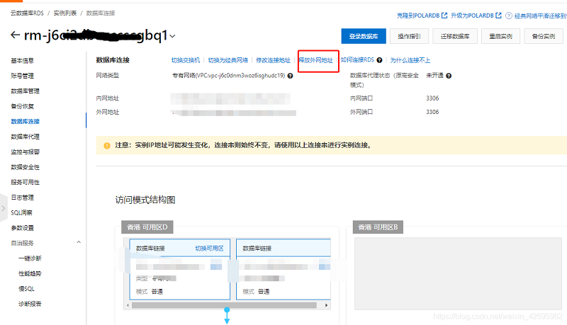Click the 未开通 proxy status text

coord(434,76)
